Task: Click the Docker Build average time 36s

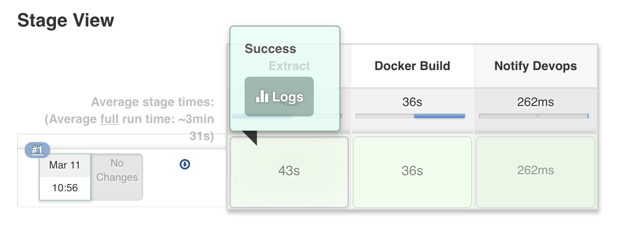Action: click(412, 102)
